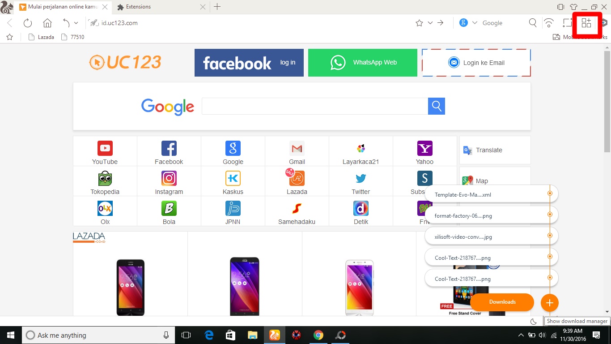Open a new tab with plus button
The height and width of the screenshot is (344, 611).
217,7
